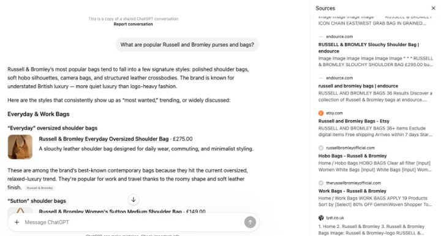Open Russell & Bromley Everyday Oversized Shoulder Bag link
441x236 pixels.
point(104,139)
